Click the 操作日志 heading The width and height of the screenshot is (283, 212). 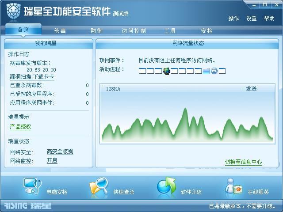click(x=19, y=54)
